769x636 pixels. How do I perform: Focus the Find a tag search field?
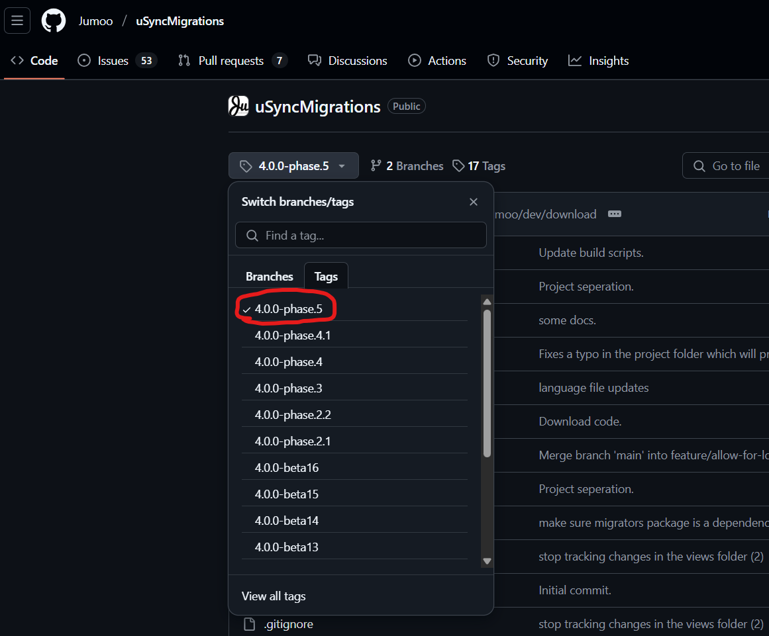[x=361, y=235]
